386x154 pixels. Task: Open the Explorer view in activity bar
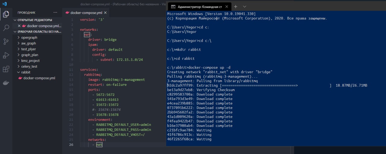(6, 14)
